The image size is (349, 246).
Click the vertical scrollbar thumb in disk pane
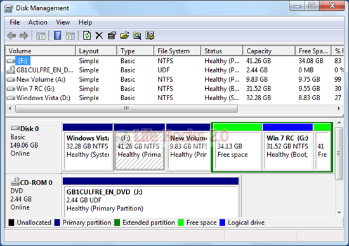(339, 153)
